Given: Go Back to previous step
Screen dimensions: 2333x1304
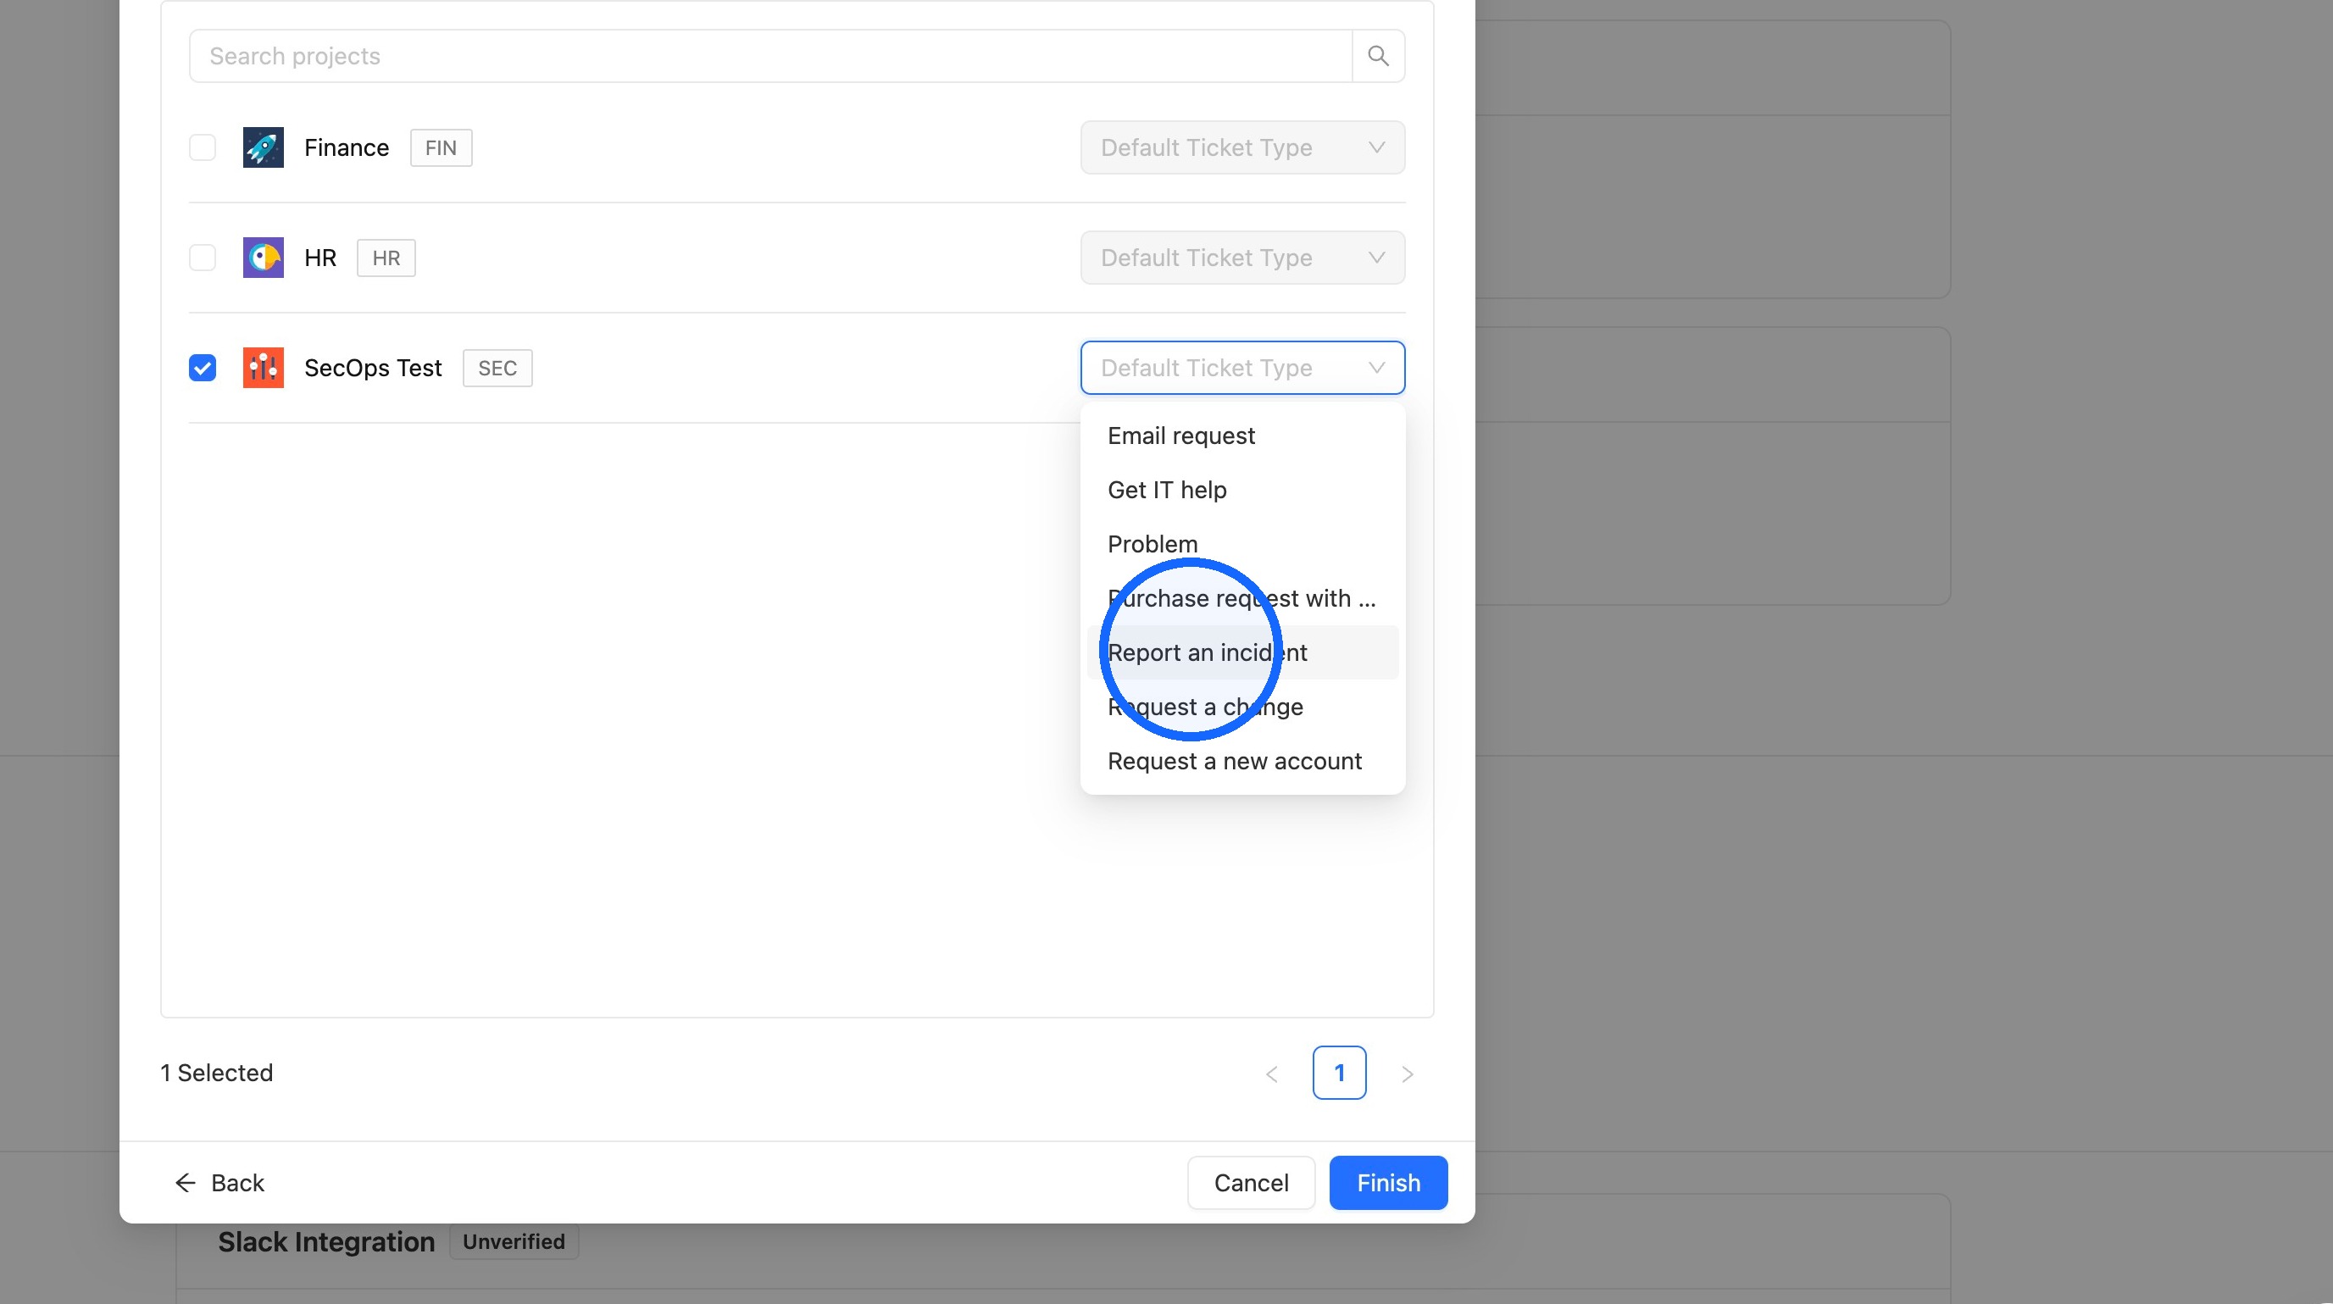Looking at the screenshot, I should pos(219,1183).
